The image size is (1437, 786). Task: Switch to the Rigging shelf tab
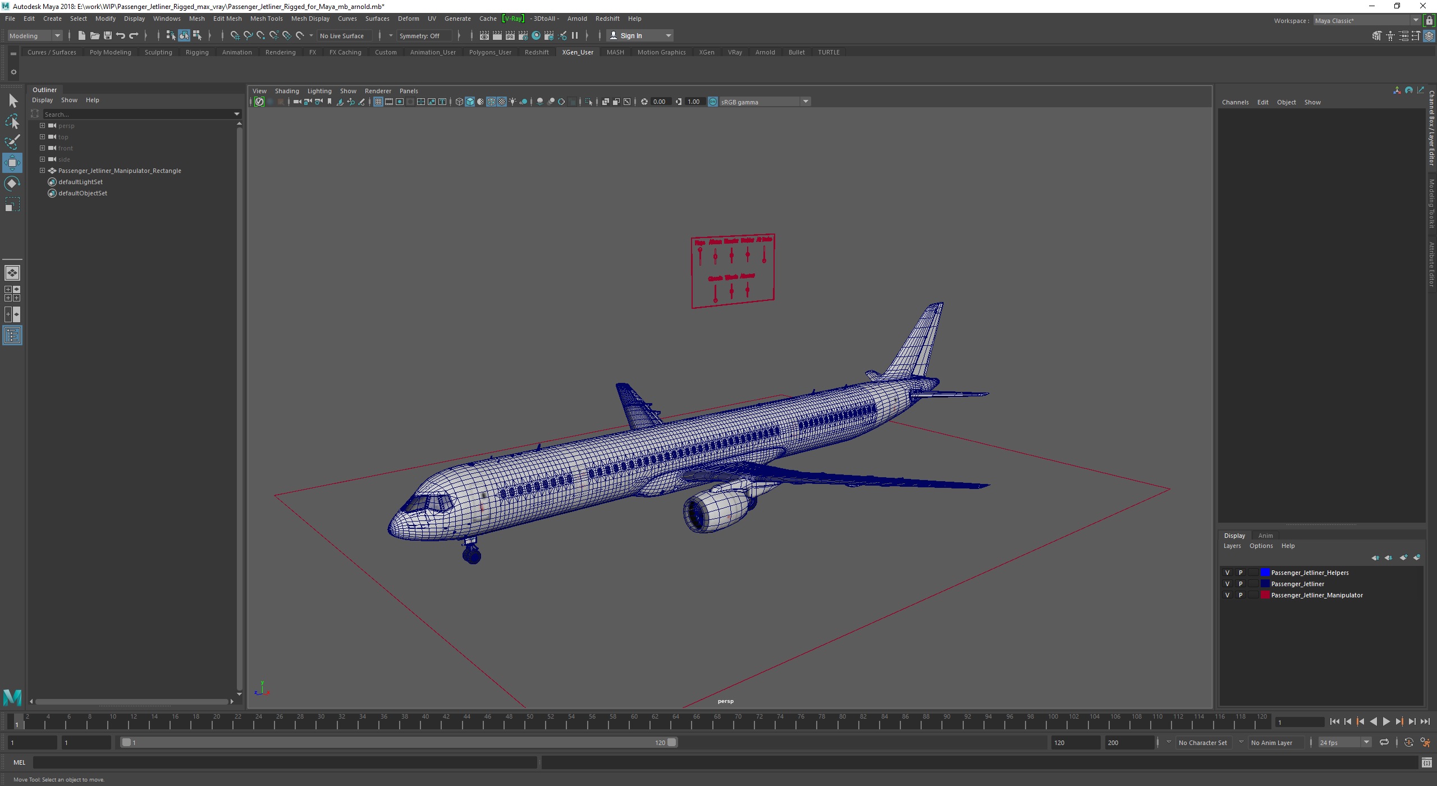(x=197, y=52)
